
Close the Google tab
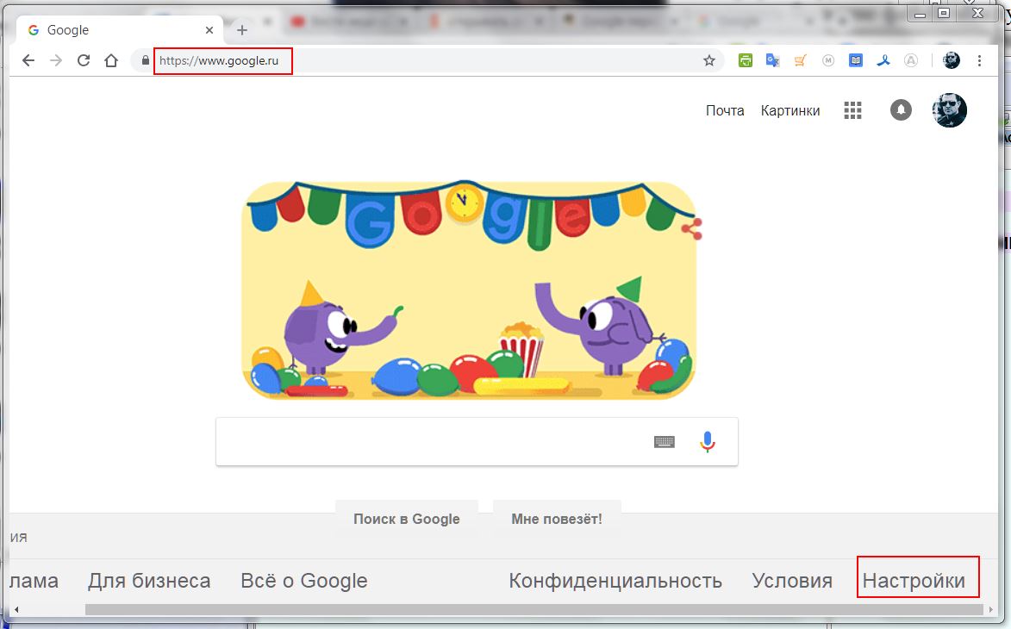pos(209,29)
